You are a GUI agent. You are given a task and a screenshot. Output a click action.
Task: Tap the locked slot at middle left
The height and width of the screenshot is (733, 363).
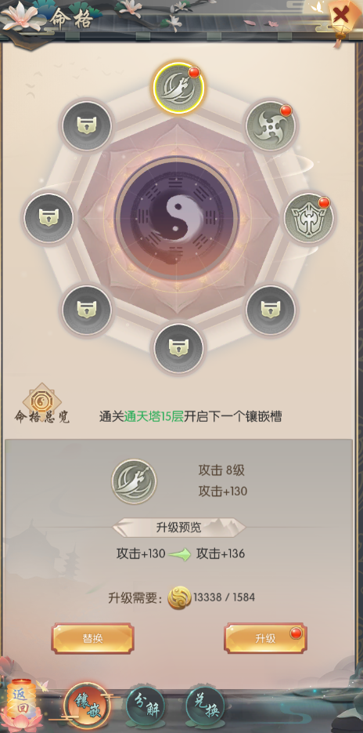[x=49, y=218]
